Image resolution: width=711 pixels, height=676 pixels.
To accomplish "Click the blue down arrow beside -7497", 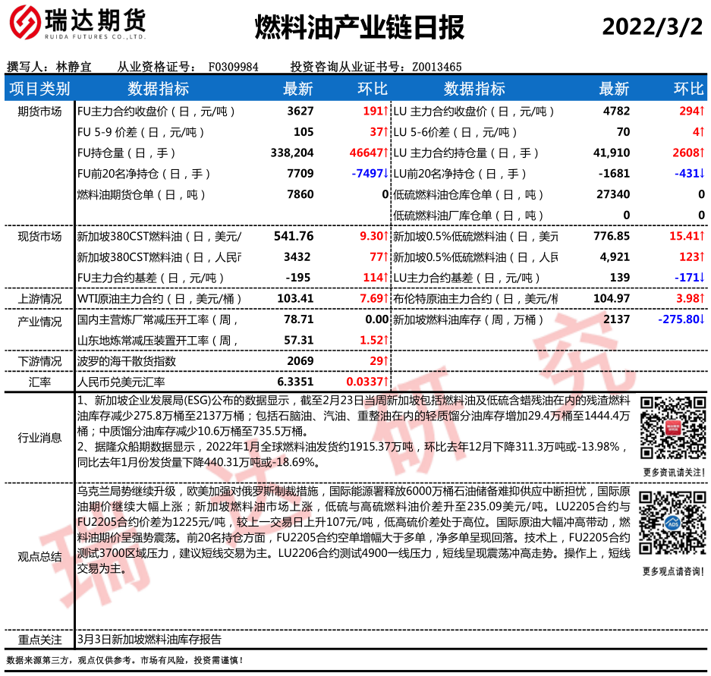I will [385, 174].
